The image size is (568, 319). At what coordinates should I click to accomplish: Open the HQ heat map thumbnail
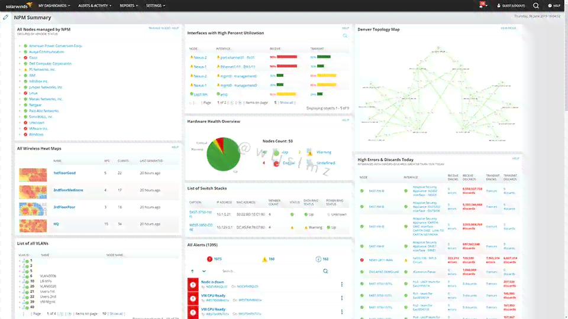point(33,225)
